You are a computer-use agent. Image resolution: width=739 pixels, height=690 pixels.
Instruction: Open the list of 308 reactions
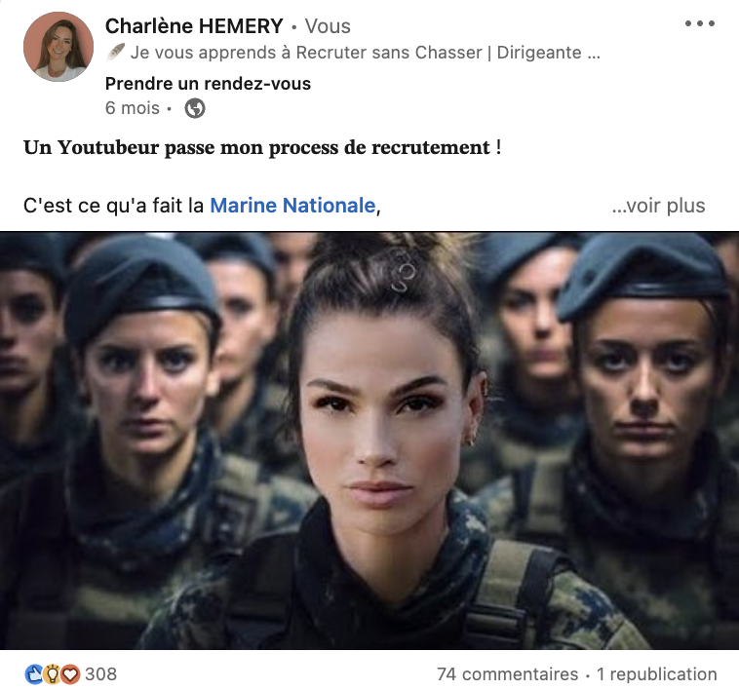(100, 674)
